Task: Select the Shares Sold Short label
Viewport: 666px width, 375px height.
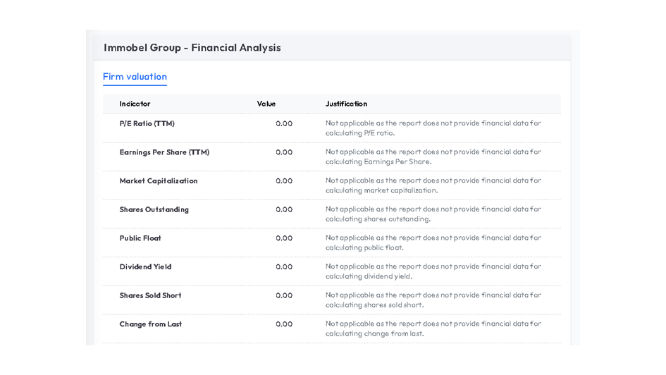Action: tap(150, 295)
